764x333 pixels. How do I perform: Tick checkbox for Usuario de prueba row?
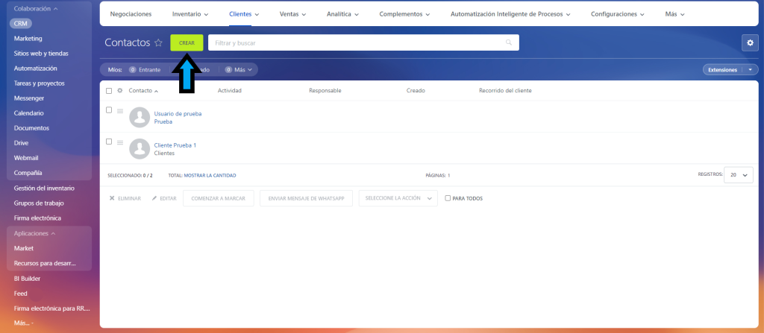(109, 110)
